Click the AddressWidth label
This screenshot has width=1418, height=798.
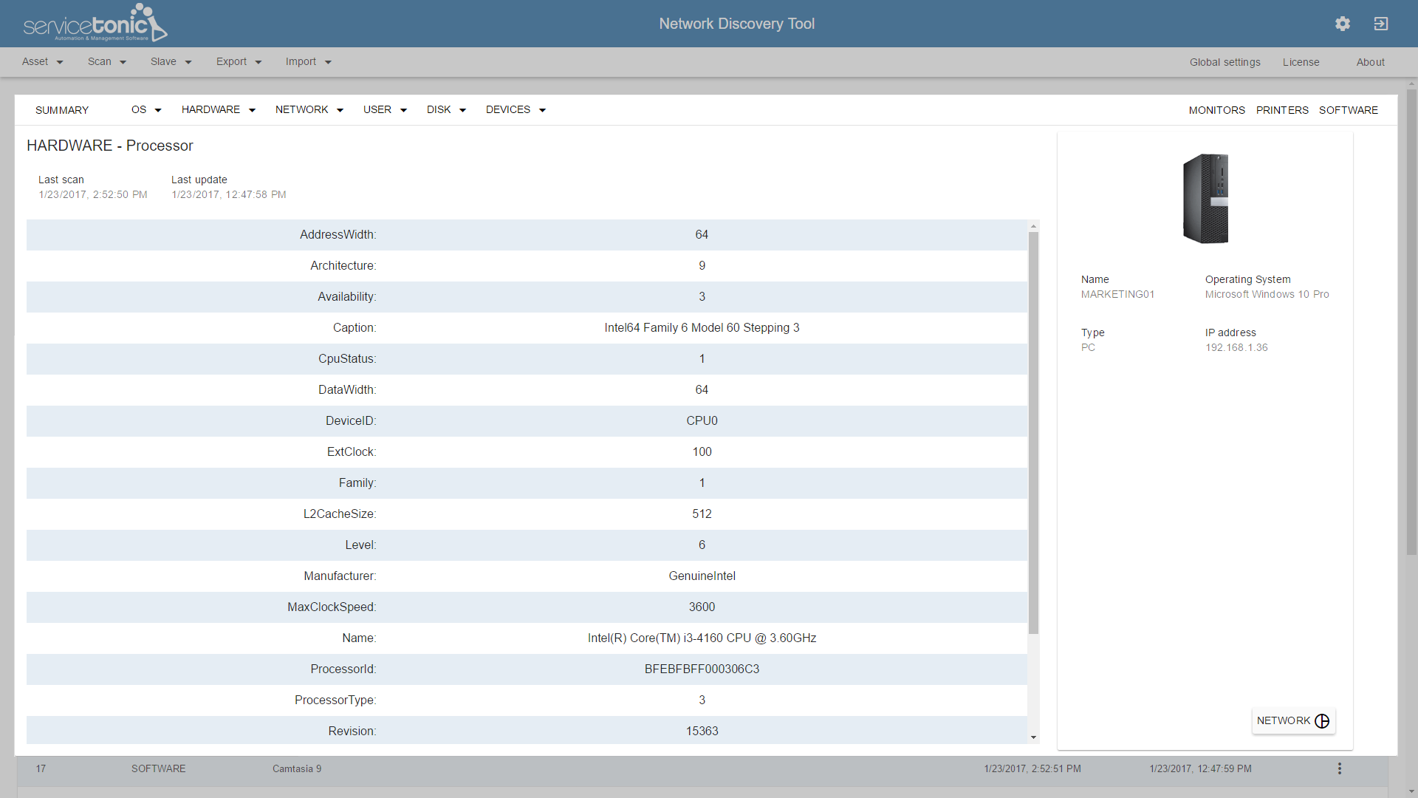pyautogui.click(x=338, y=234)
